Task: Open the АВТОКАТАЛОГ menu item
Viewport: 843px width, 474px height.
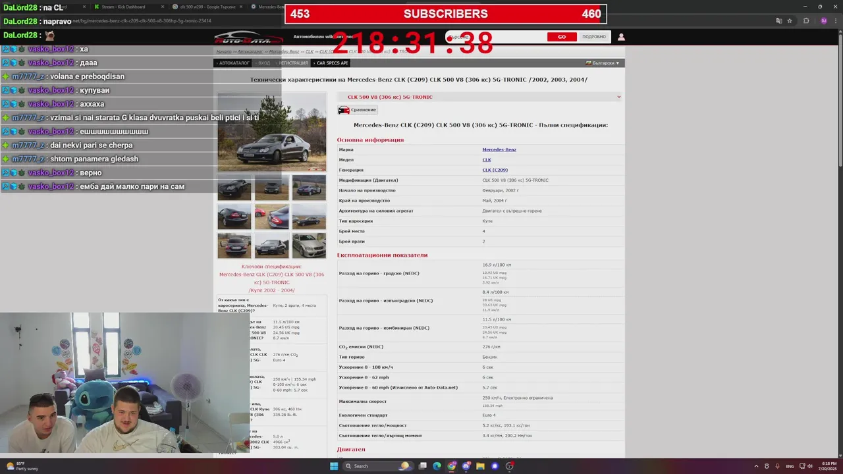Action: coord(234,63)
